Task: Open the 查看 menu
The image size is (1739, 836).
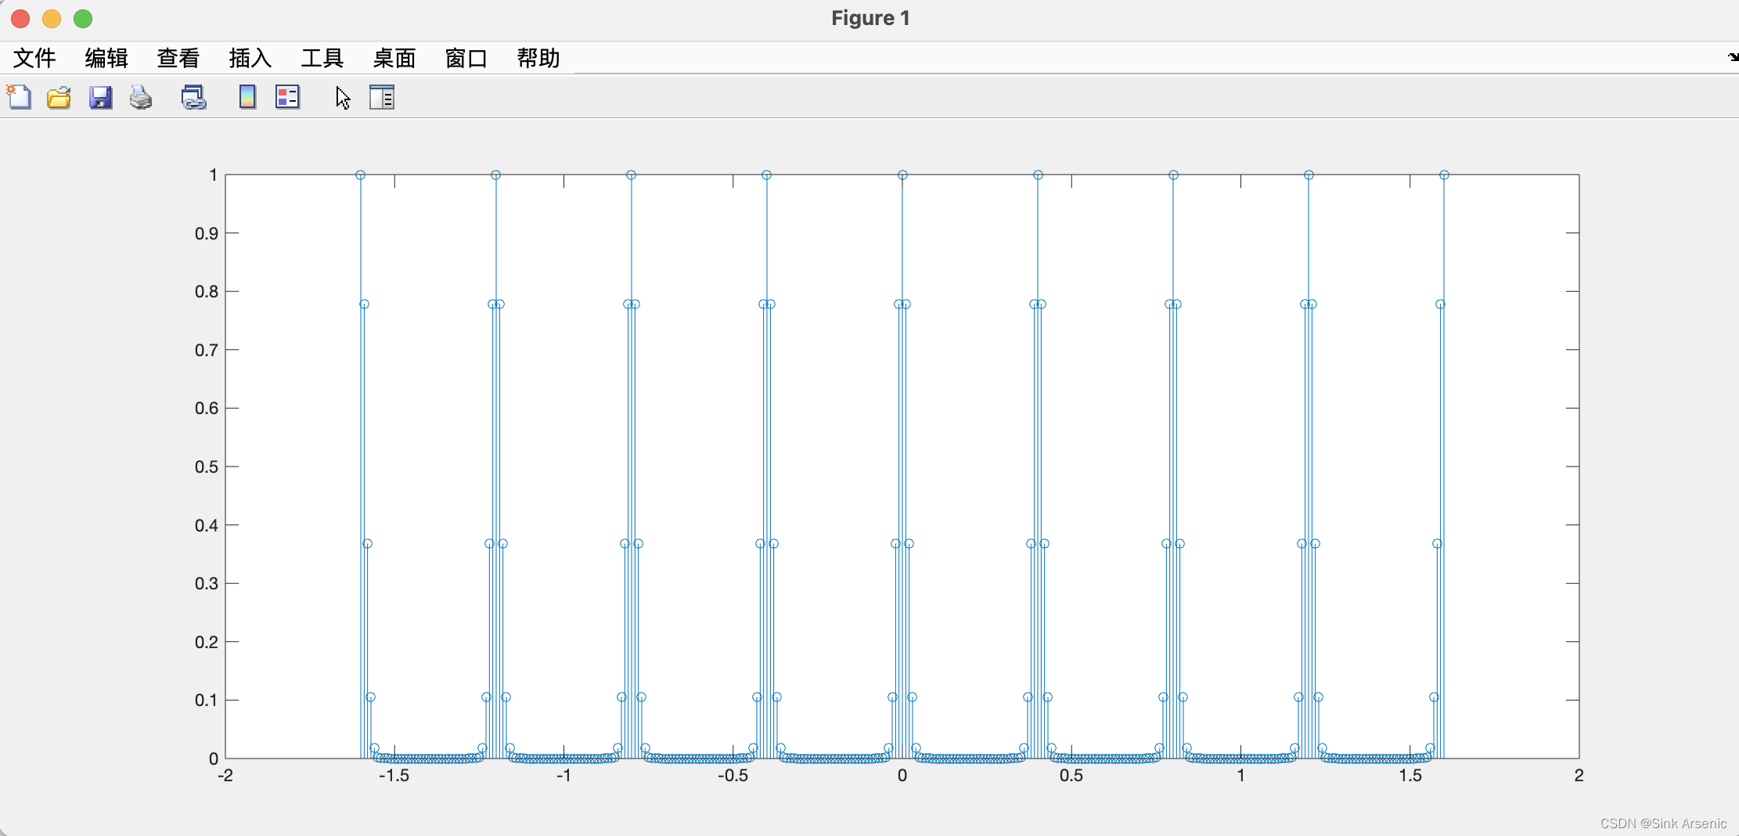Action: coord(178,58)
